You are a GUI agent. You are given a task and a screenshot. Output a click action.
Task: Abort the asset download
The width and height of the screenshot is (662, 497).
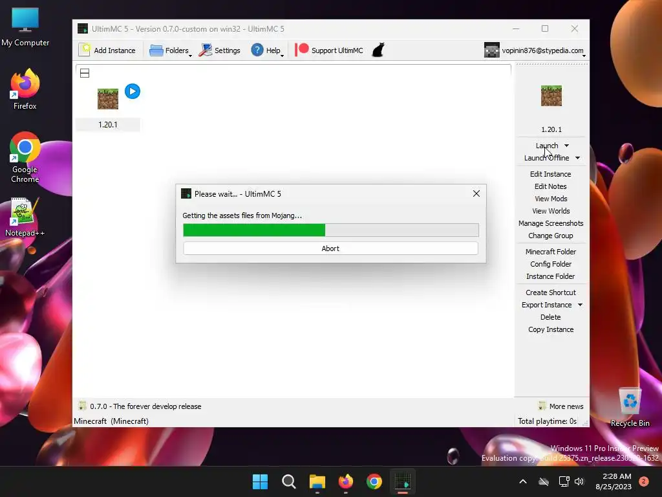pos(330,248)
